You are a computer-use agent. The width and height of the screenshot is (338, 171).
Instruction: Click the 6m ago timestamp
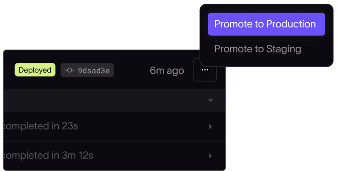[167, 71]
